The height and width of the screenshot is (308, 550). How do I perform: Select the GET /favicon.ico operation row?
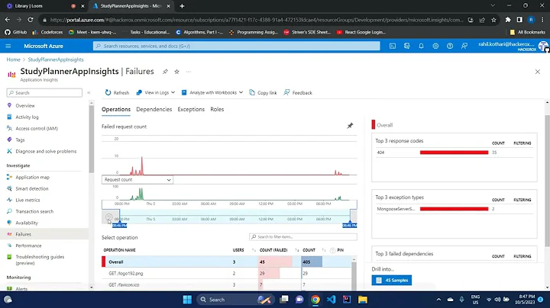[x=227, y=285]
